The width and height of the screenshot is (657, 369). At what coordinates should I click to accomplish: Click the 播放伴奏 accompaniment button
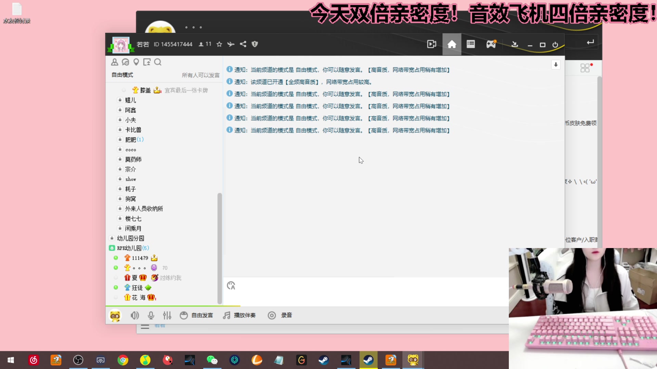(x=239, y=315)
